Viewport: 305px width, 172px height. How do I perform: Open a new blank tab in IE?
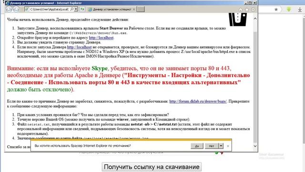(141, 9)
